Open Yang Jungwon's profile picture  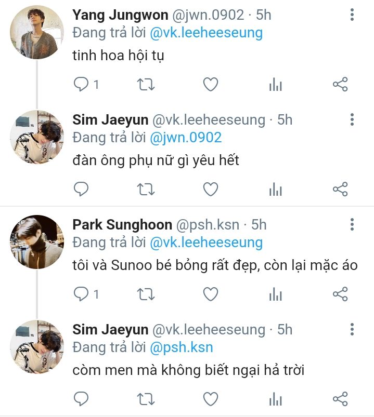(36, 31)
